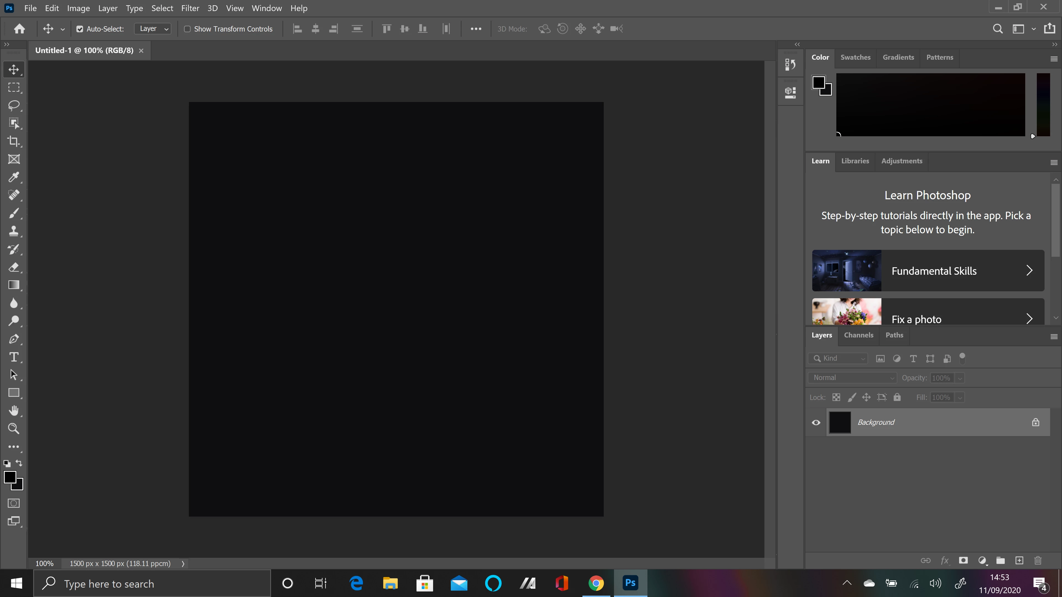Select the Crop tool
Viewport: 1062px width, 597px height.
point(14,141)
